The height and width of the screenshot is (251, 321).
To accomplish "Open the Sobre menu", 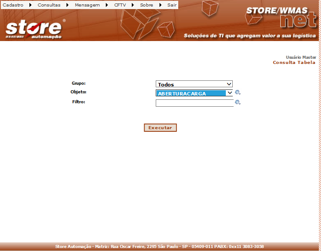I will click(x=147, y=5).
